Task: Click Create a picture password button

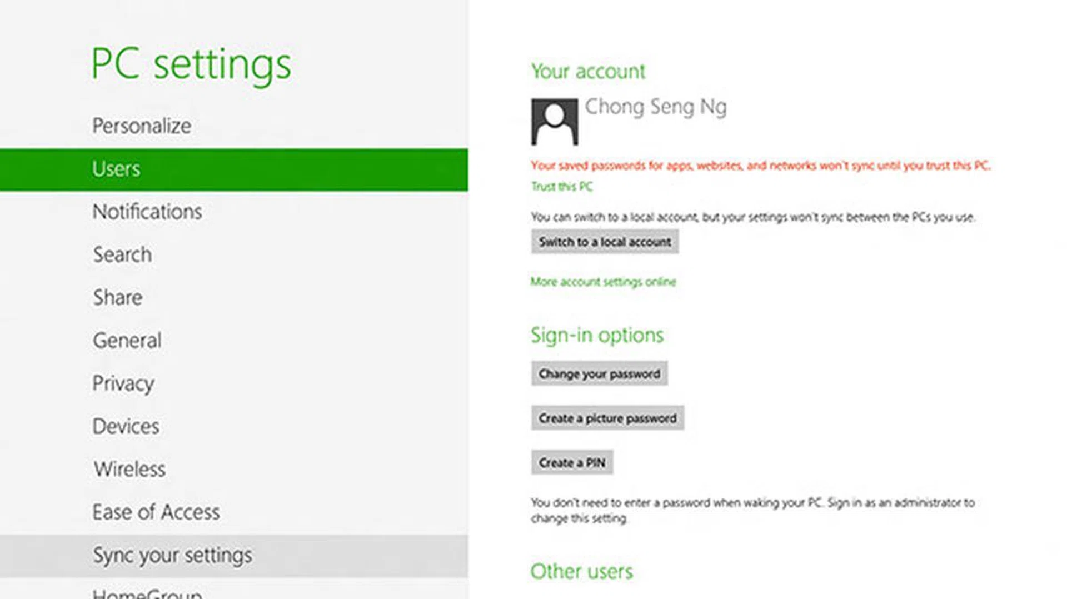Action: pos(607,418)
